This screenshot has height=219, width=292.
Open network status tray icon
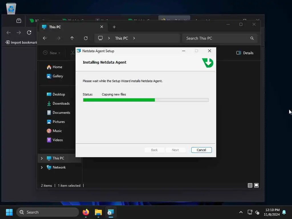[x=250, y=212]
